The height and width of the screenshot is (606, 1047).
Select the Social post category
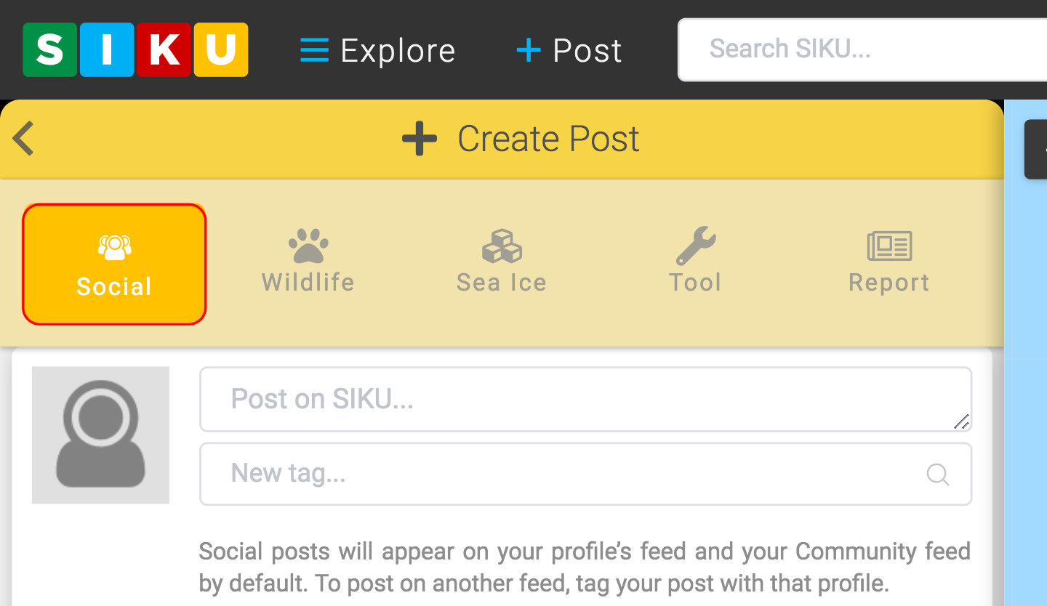(113, 264)
